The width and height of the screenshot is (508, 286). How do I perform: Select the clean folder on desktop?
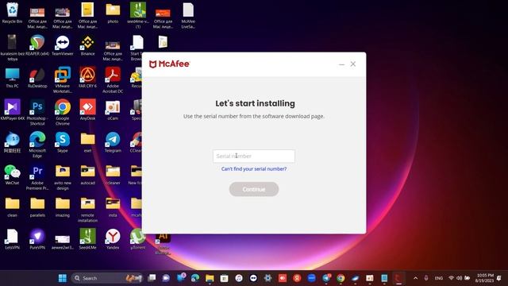[13, 207]
